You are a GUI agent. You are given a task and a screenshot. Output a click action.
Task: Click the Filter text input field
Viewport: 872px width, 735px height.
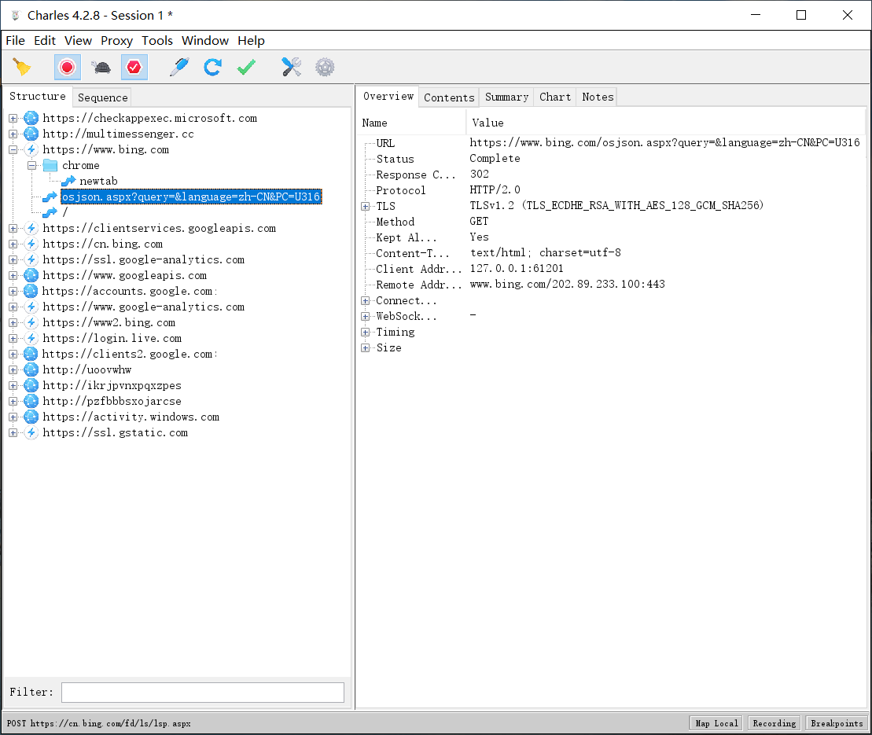pos(203,693)
